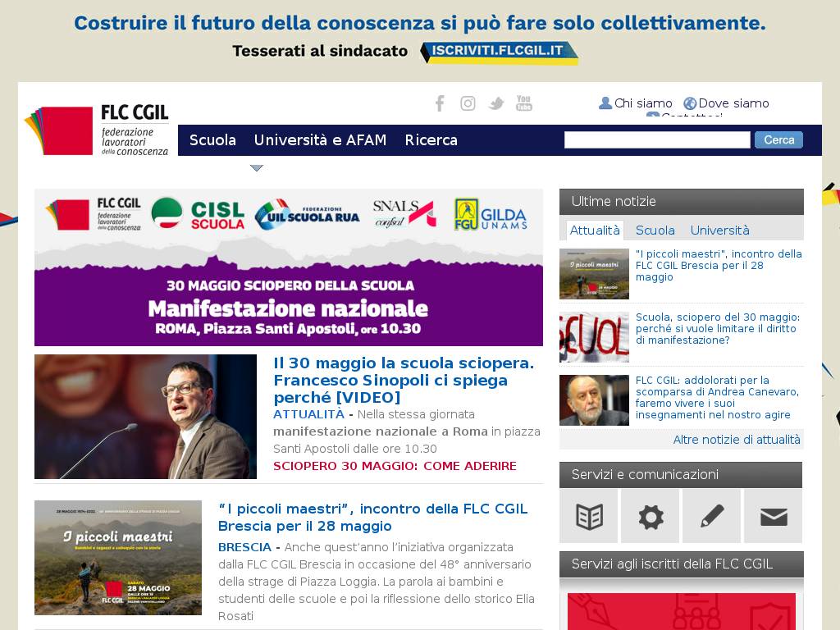Open the Instagram icon in header
840x630 pixels.
(468, 103)
